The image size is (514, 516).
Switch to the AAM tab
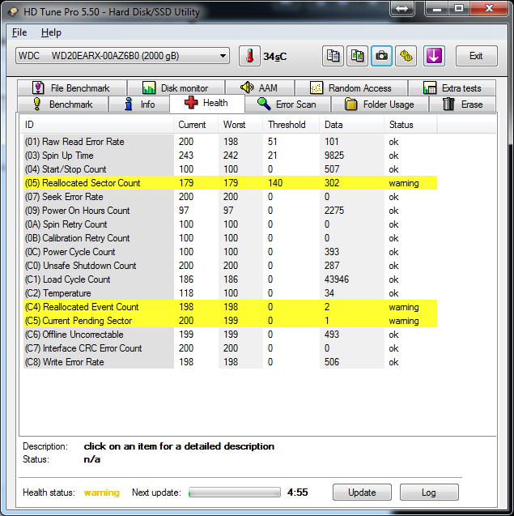260,87
